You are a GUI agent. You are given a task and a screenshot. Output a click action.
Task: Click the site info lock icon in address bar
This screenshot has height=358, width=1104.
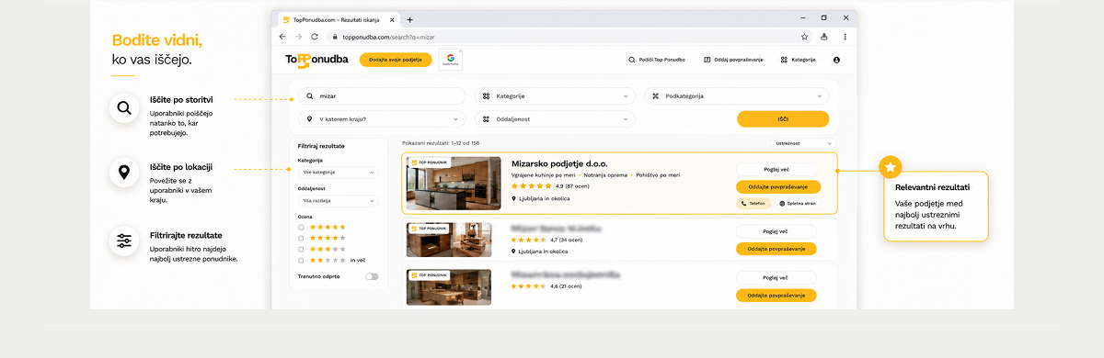334,37
